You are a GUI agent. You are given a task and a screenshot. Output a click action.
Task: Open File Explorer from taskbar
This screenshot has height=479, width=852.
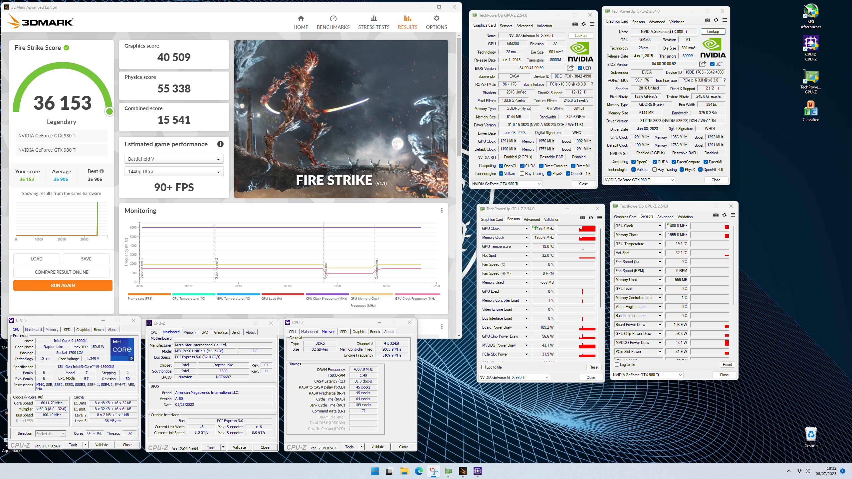pos(404,471)
